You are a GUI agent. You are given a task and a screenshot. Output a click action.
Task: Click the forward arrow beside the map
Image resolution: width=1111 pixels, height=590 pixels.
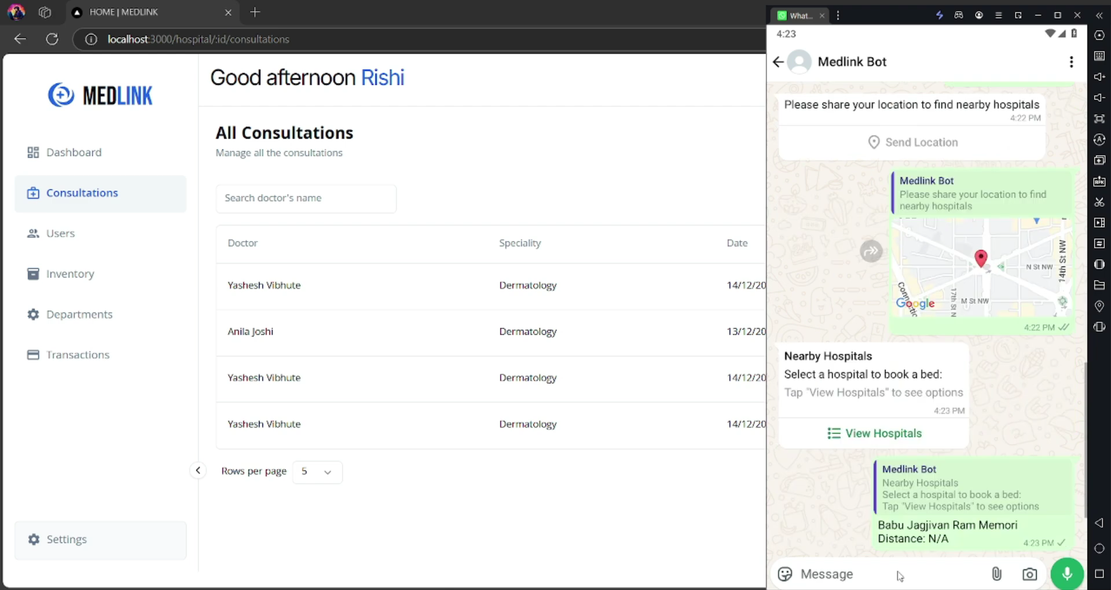tap(871, 251)
